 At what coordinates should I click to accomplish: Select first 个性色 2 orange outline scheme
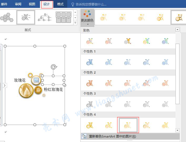[90, 83]
